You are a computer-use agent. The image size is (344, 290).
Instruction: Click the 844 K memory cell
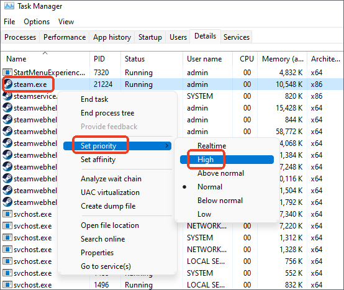pos(294,120)
